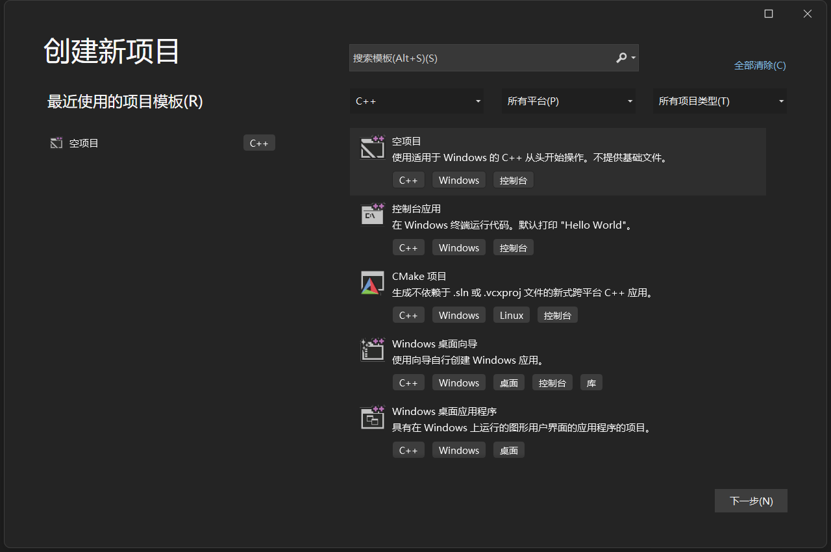Viewport: 831px width, 552px height.
Task: Click the 控制台应用 template icon
Action: coord(373,214)
